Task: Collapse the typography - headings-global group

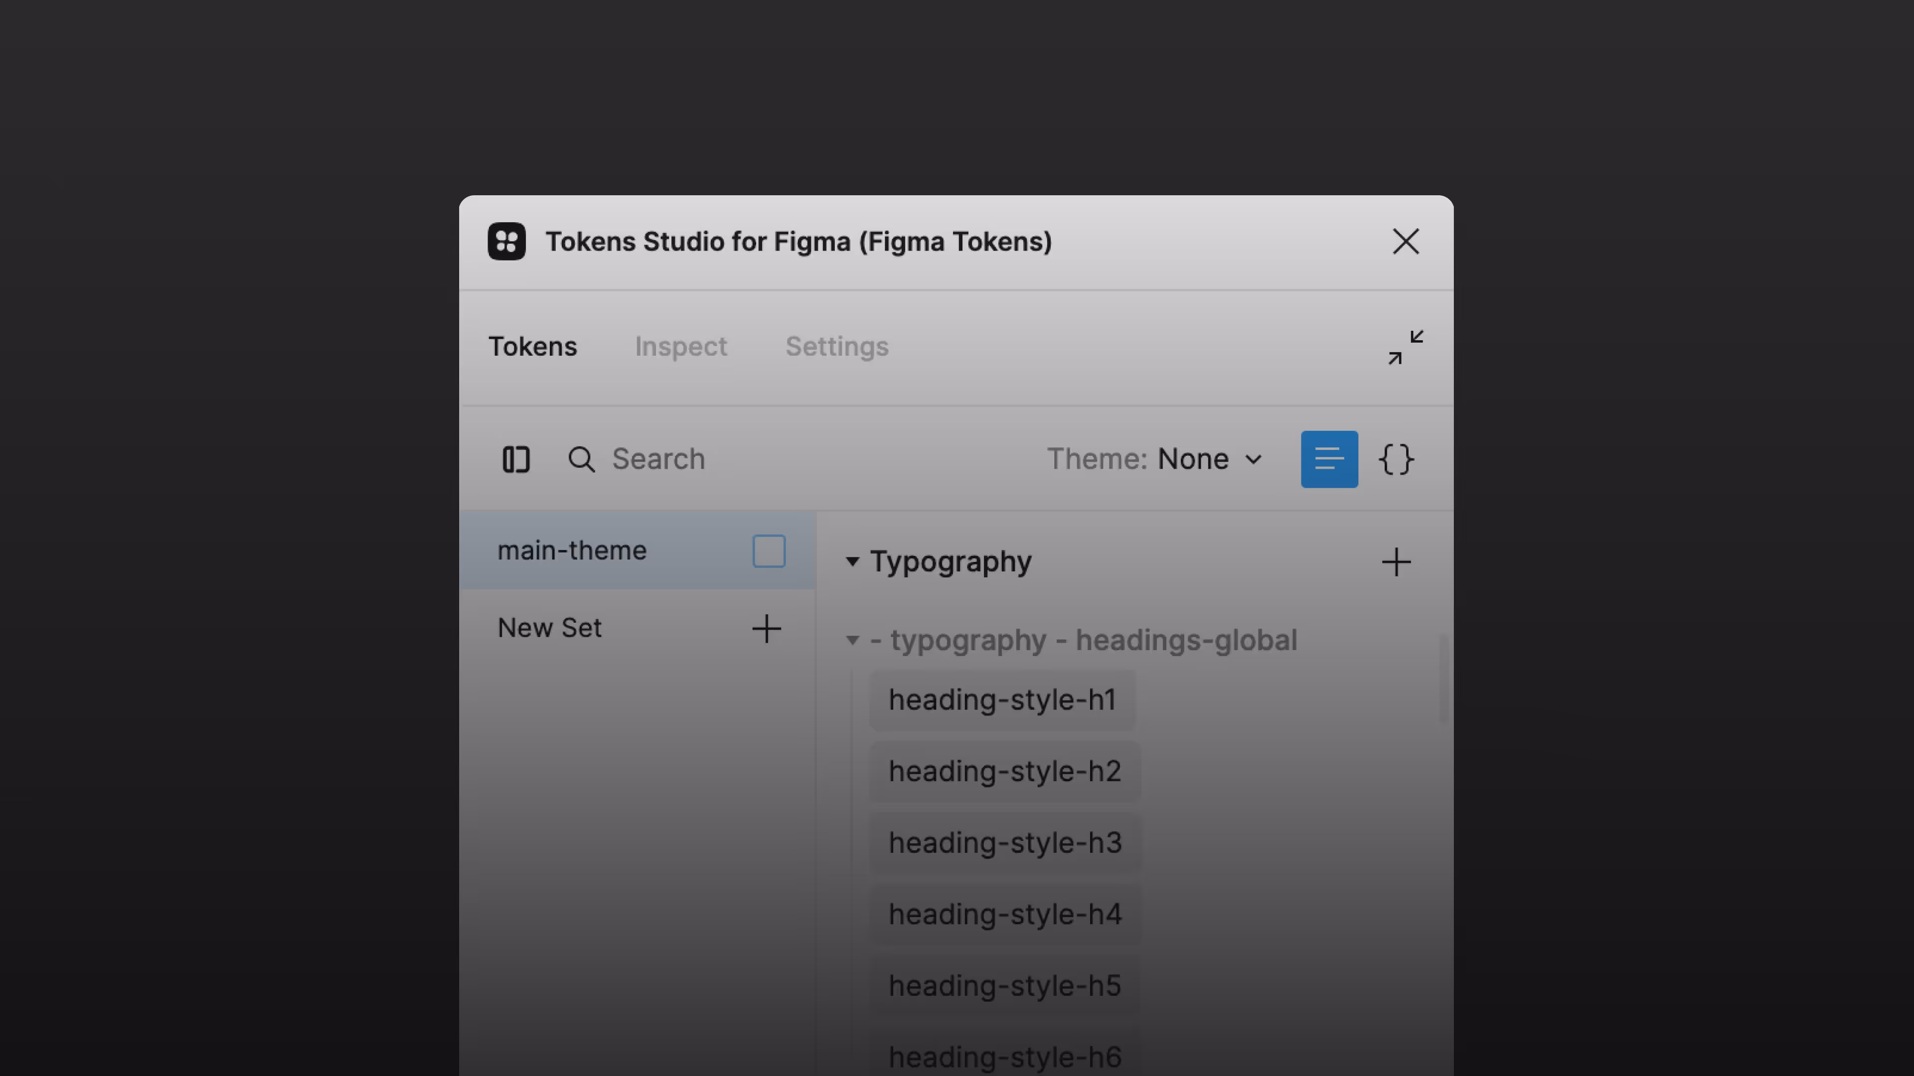Action: click(x=852, y=640)
